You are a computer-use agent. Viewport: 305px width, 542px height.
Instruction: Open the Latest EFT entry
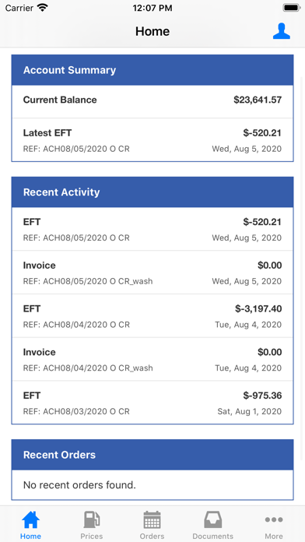click(x=152, y=140)
